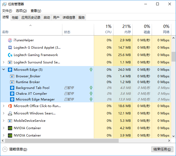
Task: Select the Runtime Broker process name
Action: [x=28, y=82]
